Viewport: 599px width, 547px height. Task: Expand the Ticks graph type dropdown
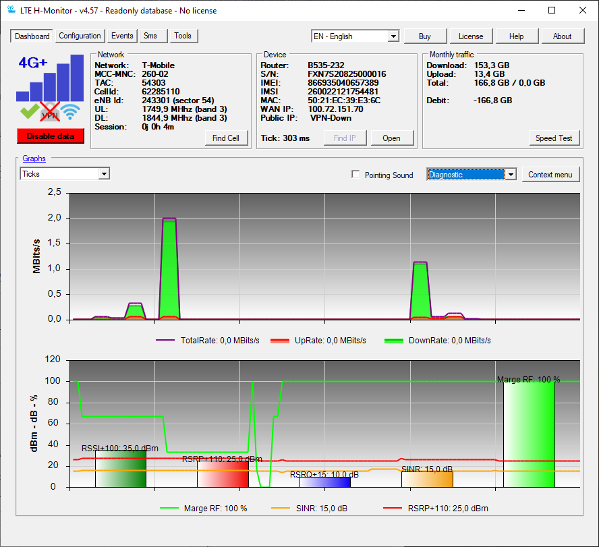[x=65, y=174]
